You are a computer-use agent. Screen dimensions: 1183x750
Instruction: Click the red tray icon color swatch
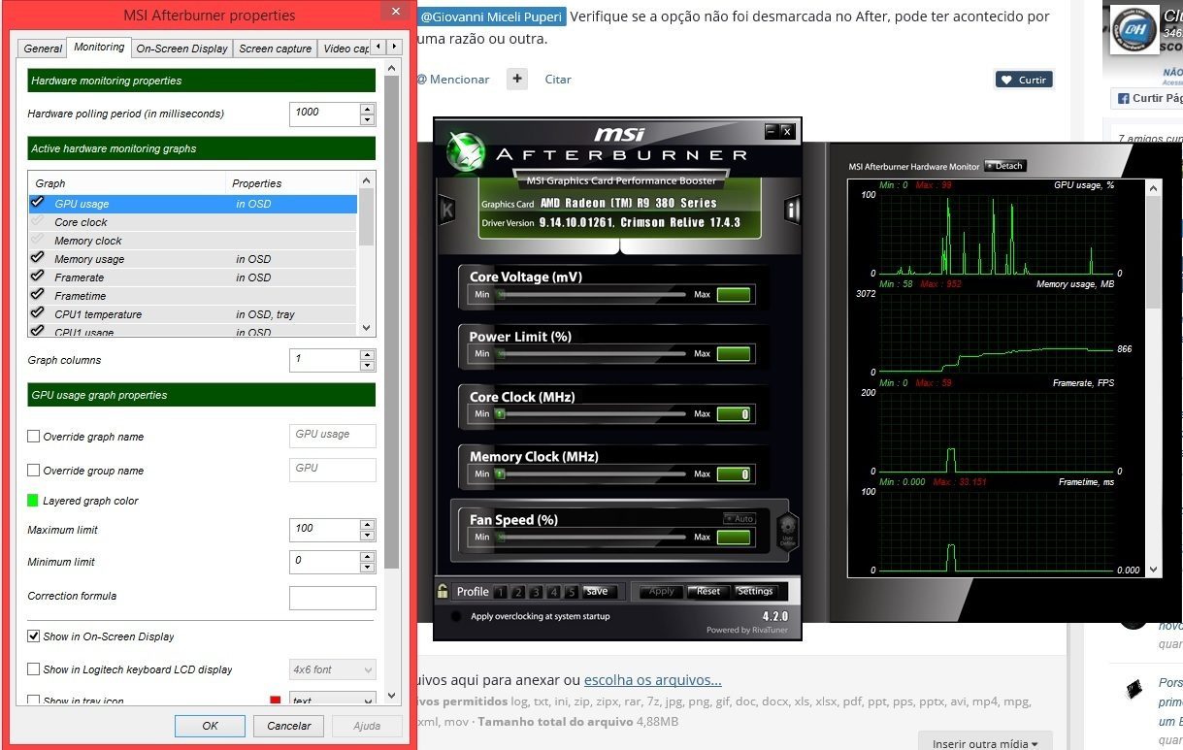pyautogui.click(x=276, y=701)
